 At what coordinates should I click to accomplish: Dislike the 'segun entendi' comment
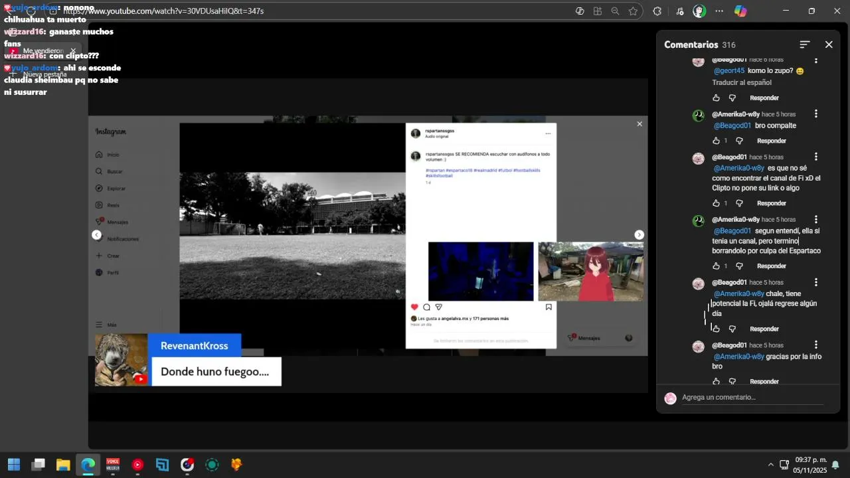pos(739,266)
